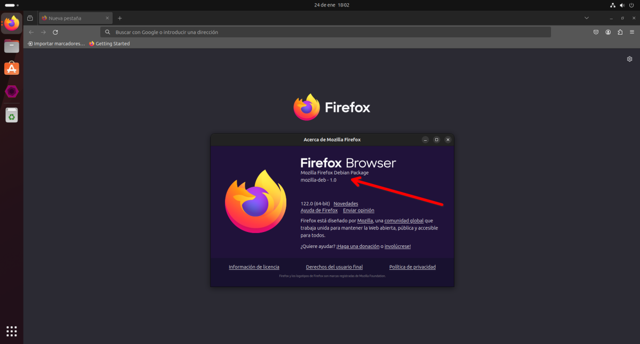The image size is (640, 344).
Task: Maximize the Acerca de Mozilla Firefox dialog
Action: [436, 140]
